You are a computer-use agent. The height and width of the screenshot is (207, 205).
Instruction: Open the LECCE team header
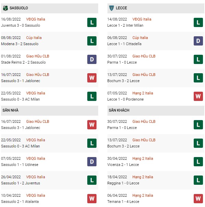pyautogui.click(x=156, y=8)
